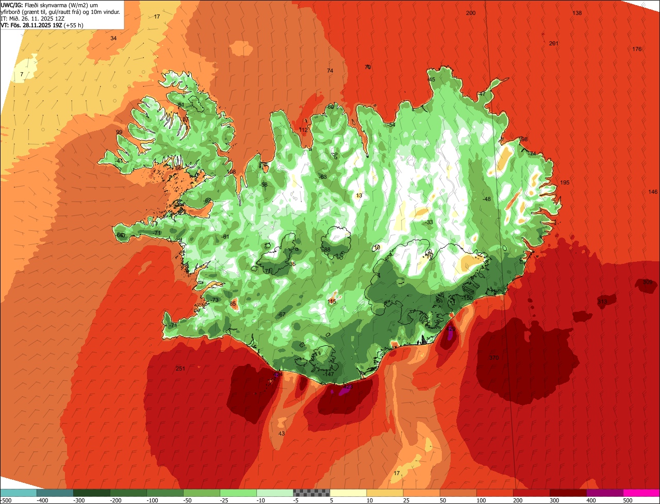
Task: Click the legend swatch between -50 and -25
Action: tap(202, 493)
